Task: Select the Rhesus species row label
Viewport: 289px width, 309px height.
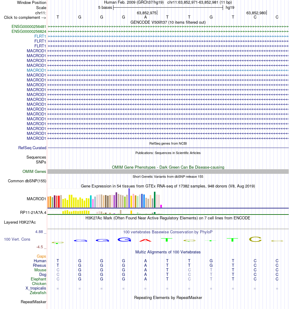Action: coord(40,266)
